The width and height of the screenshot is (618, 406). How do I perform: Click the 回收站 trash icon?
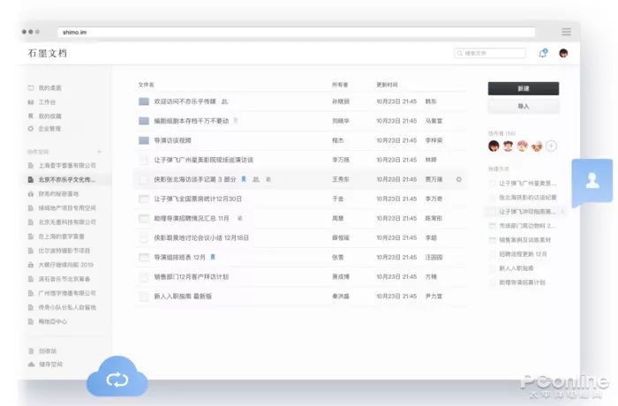coord(31,350)
